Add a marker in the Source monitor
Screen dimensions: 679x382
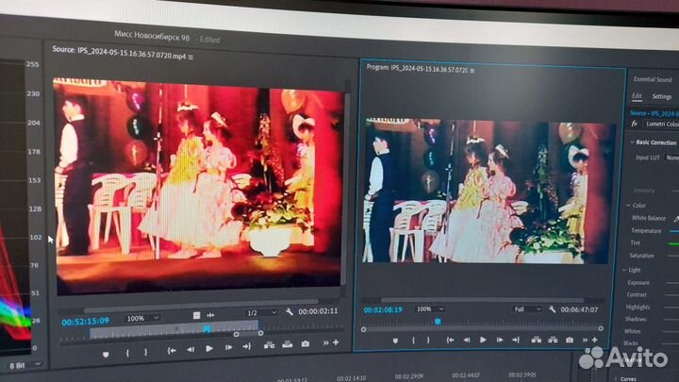click(x=106, y=353)
